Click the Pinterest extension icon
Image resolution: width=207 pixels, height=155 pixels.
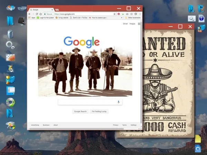pos(118,14)
